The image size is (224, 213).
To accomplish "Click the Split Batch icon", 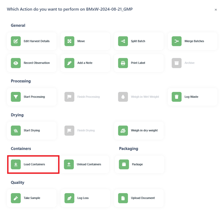I will (123, 41).
